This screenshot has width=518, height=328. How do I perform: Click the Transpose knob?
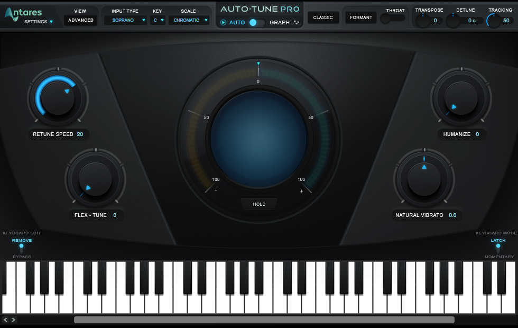pos(423,21)
